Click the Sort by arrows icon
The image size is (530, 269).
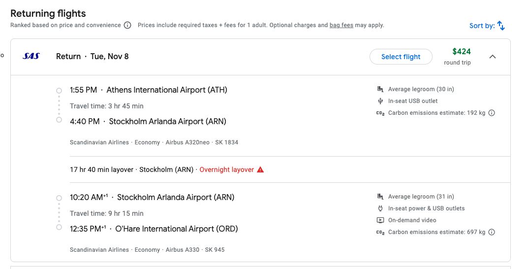click(x=501, y=26)
